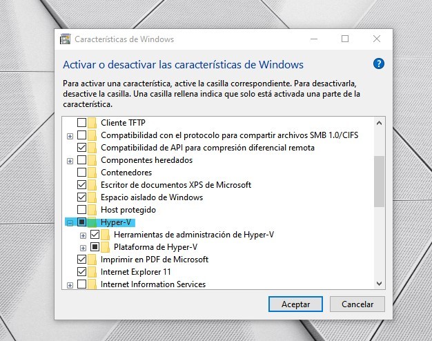Enable the Cliente TFTP checkbox
This screenshot has height=341, width=432.
click(x=82, y=122)
